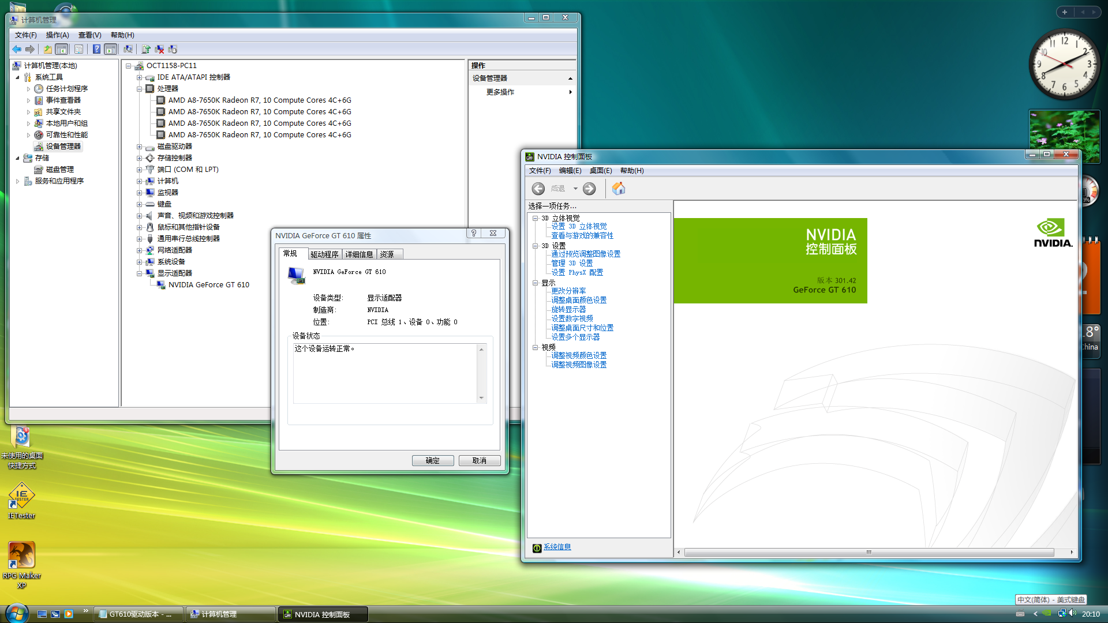Screen dimensions: 1108x623
Task: Switch to the 驱动程序 tab
Action: (x=324, y=254)
